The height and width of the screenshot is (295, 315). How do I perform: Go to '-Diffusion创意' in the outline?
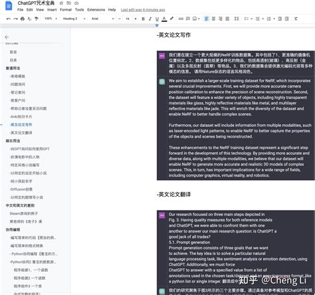(21, 189)
